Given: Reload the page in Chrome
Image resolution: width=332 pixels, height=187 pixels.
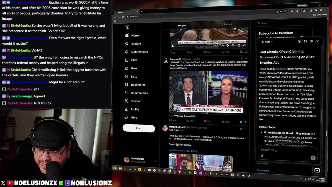Looking at the screenshot, I should point(123,17).
